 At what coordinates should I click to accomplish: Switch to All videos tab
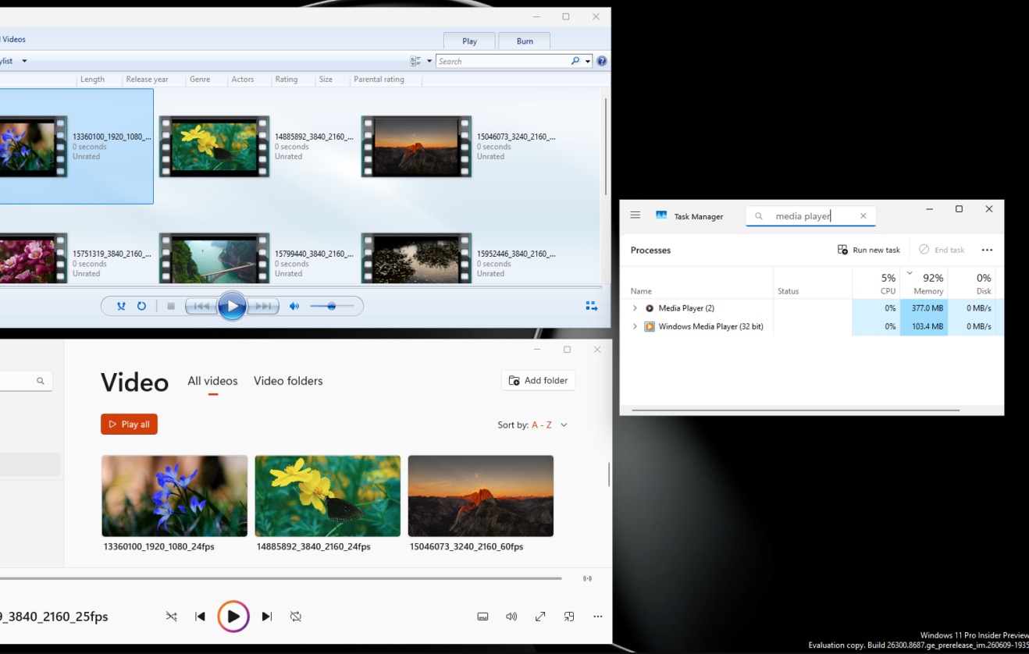[x=212, y=381]
